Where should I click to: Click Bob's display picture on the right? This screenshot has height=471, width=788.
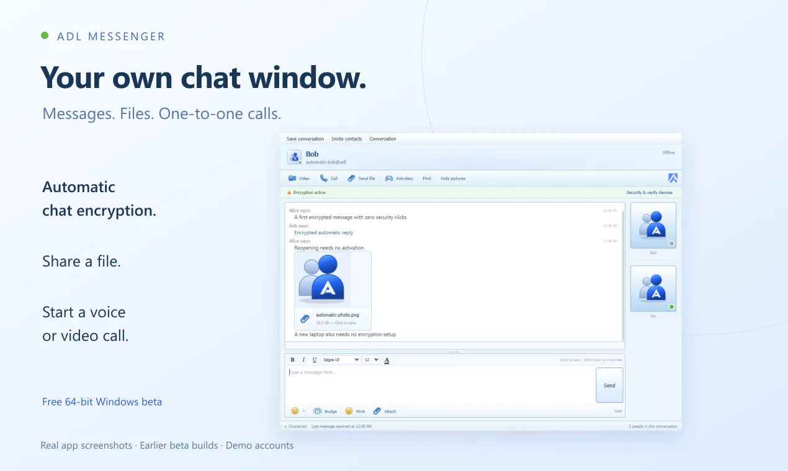coord(653,225)
